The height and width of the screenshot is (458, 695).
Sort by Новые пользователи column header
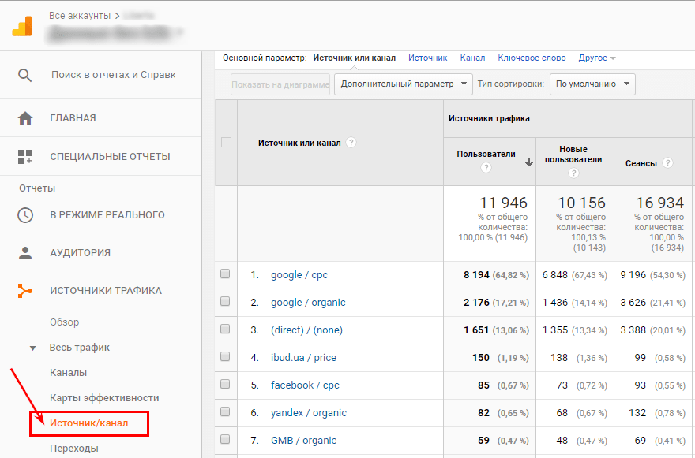[x=573, y=155]
